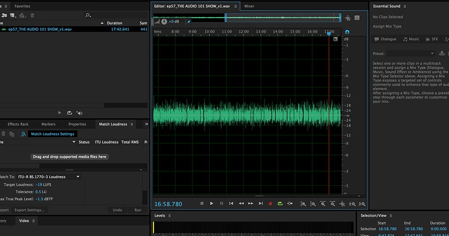Move playhead to next marker
Viewport: 449px width, 236px height.
[260, 204]
